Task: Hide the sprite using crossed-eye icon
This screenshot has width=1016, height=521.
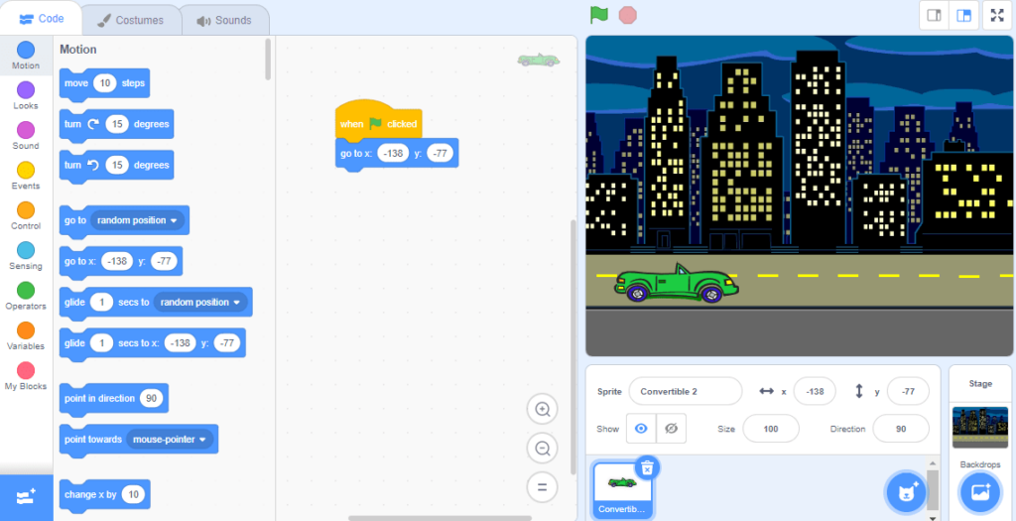Action: tap(671, 429)
